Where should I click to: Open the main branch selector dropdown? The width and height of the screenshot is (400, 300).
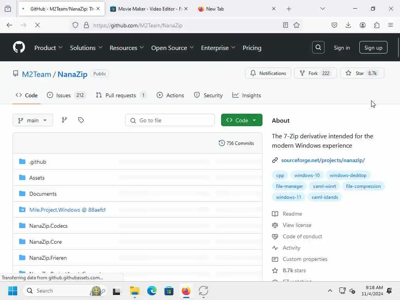pos(33,120)
